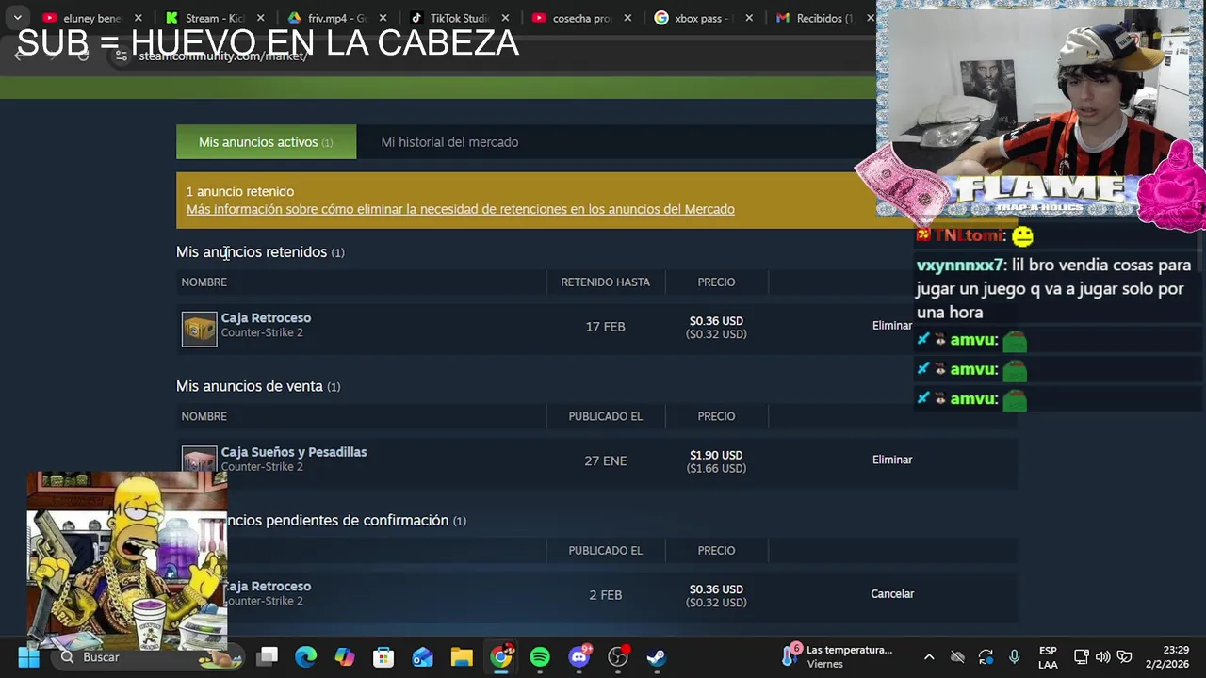1206x678 pixels.
Task: Follow the 'Más información sobre cómo eliminar' link
Action: point(460,209)
